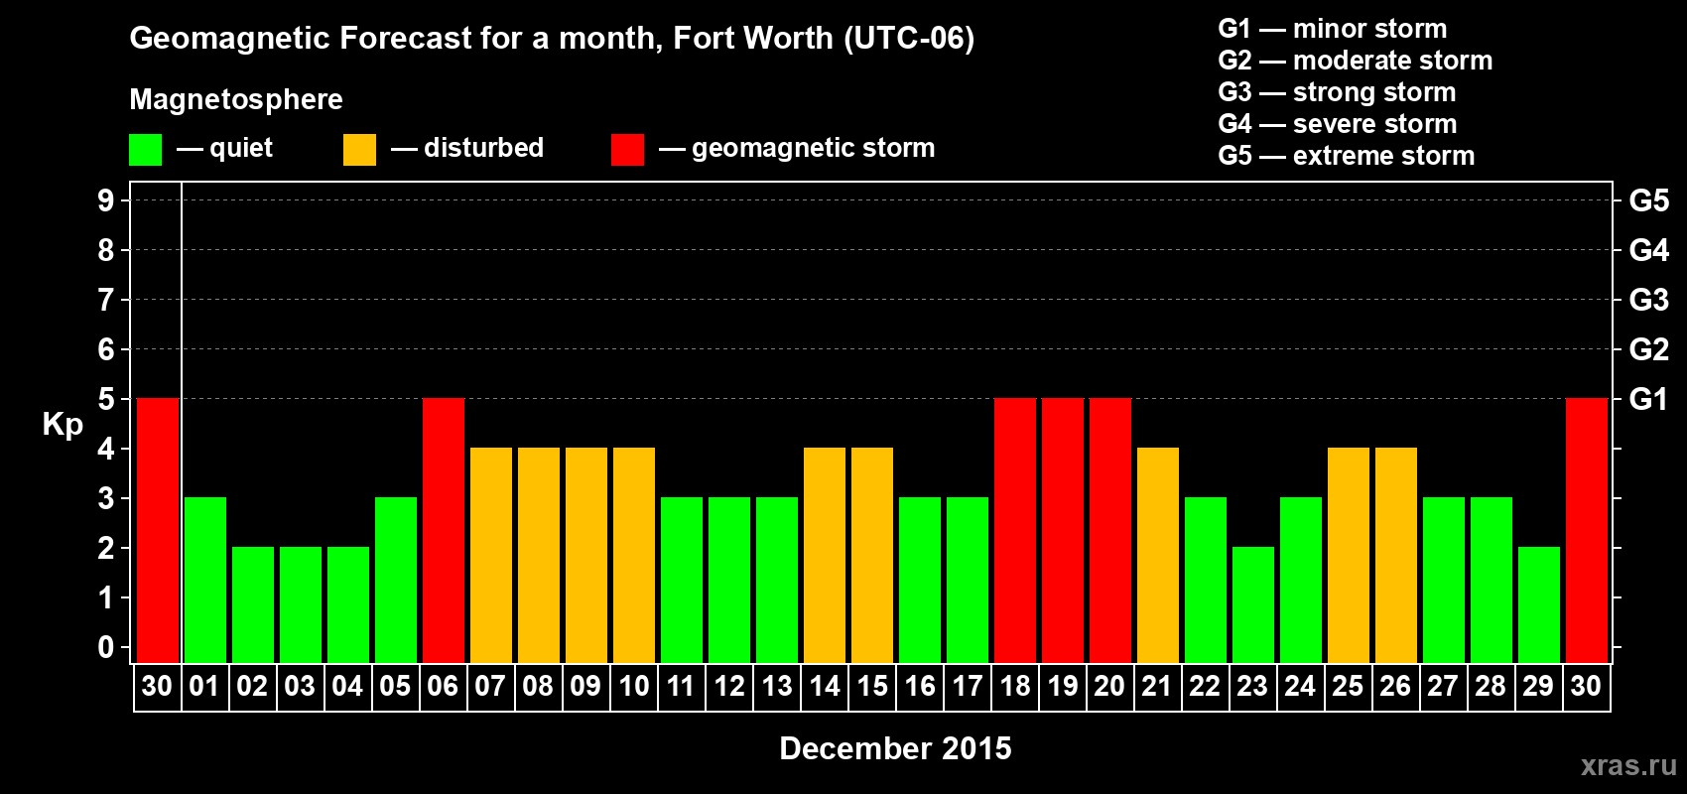Click the 'G2 — moderate storm' legend line

1356,61
